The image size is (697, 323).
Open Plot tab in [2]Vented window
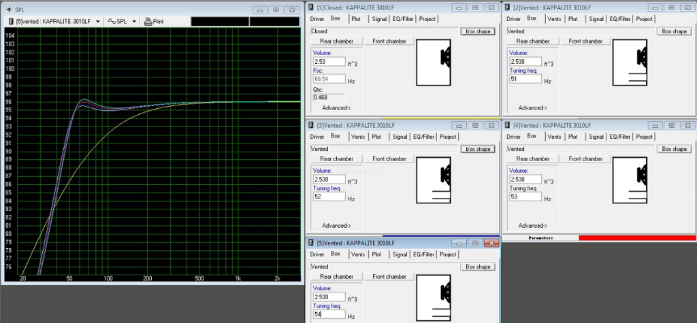(573, 19)
